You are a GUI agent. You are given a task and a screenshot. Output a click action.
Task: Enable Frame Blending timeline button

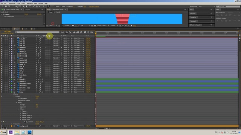click(78, 32)
